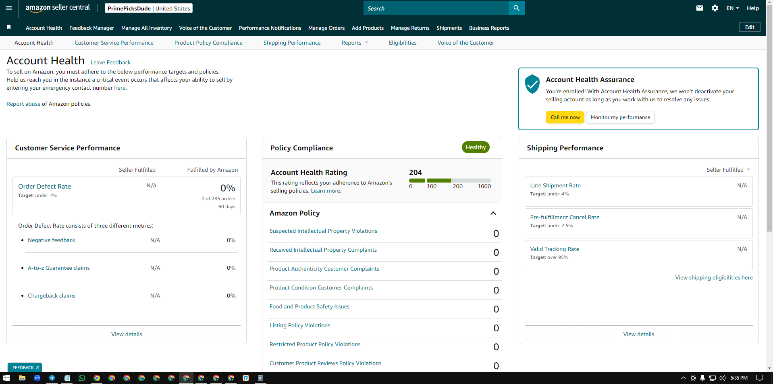Image resolution: width=773 pixels, height=384 pixels.
Task: Click the Account Health Rating progress bar
Action: coord(450,181)
